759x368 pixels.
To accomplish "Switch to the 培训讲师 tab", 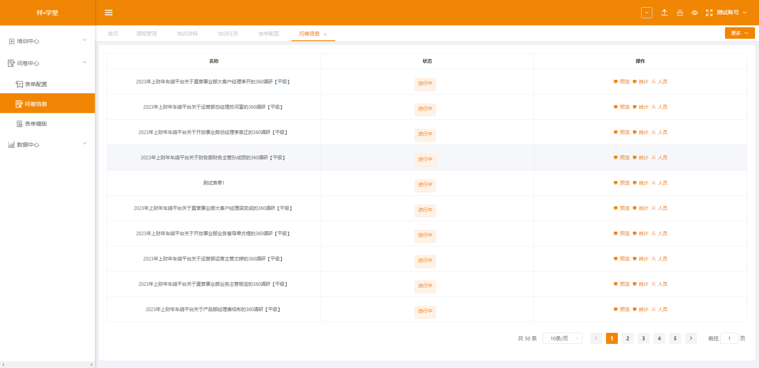I will (187, 34).
